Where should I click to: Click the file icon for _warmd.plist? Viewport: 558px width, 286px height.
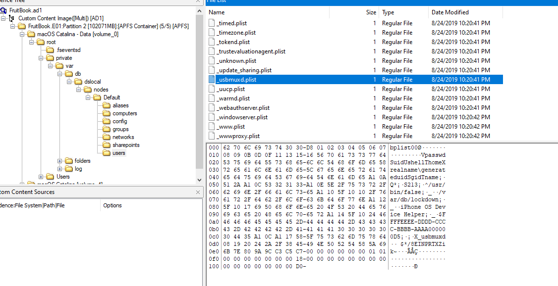[x=212, y=98]
